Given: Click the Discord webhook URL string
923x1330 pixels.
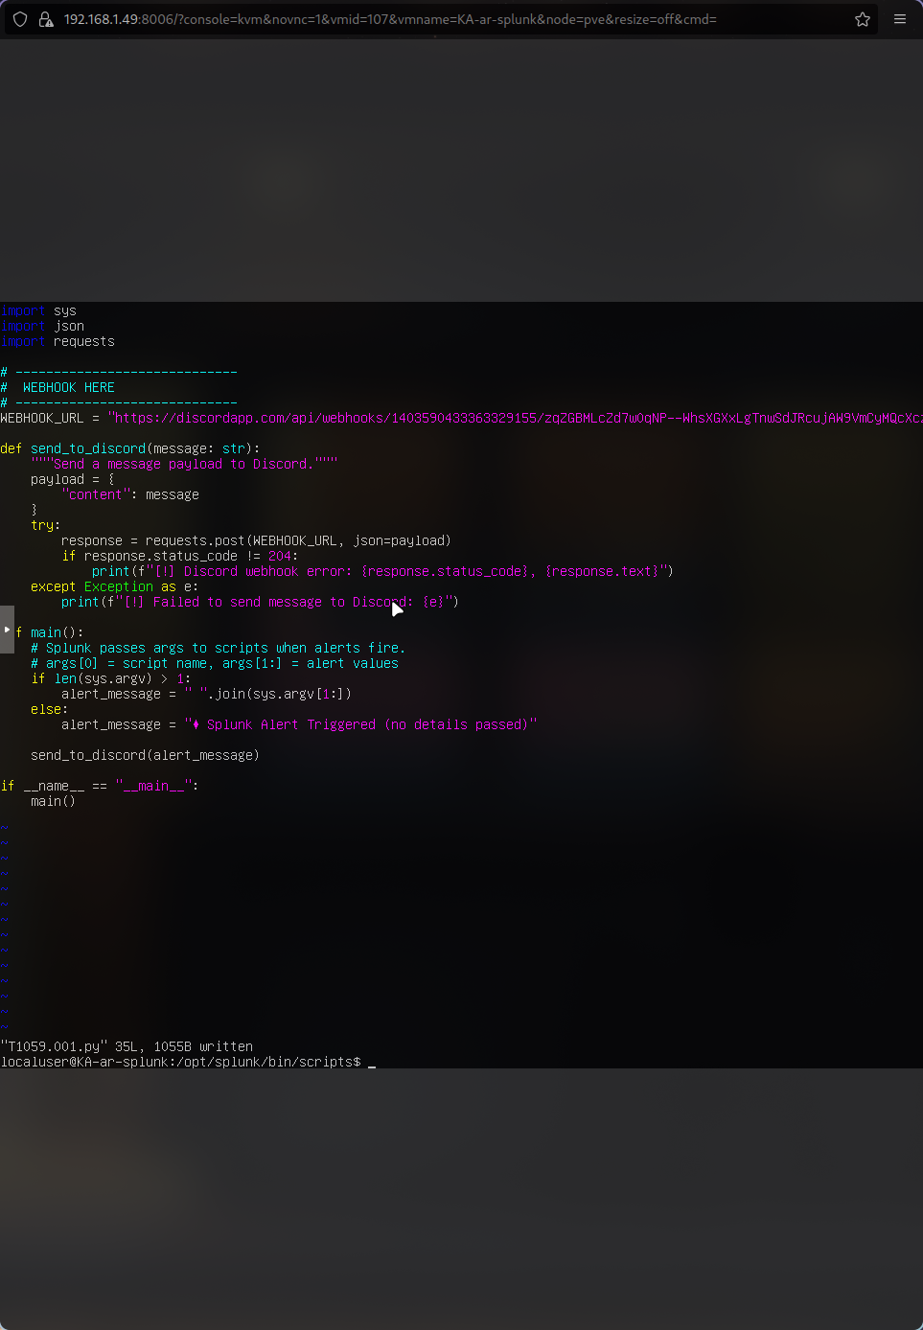Looking at the screenshot, I should (x=516, y=418).
